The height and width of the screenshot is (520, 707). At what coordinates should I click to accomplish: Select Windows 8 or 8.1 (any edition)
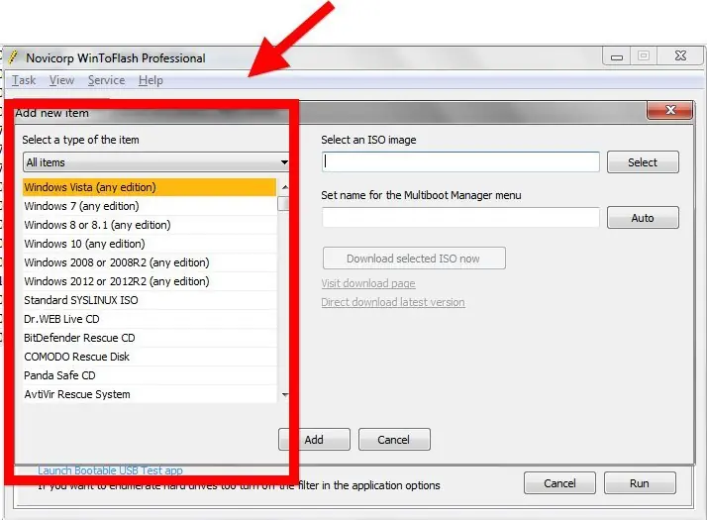pyautogui.click(x=150, y=225)
